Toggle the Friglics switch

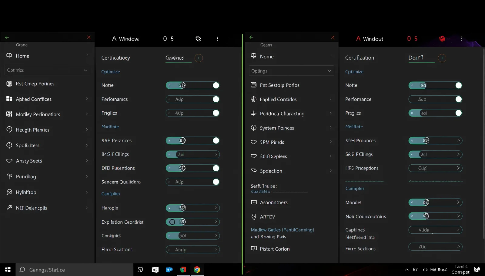coord(192,113)
